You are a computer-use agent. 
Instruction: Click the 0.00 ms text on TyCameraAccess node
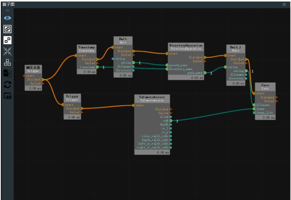pos(163,152)
